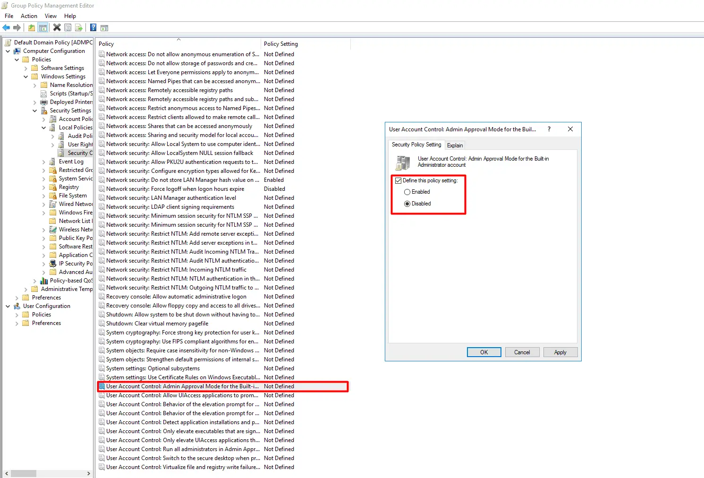Switch to the Explain tab
This screenshot has height=478, width=704.
tap(455, 145)
